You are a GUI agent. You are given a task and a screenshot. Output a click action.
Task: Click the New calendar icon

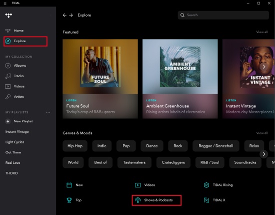[69, 185]
